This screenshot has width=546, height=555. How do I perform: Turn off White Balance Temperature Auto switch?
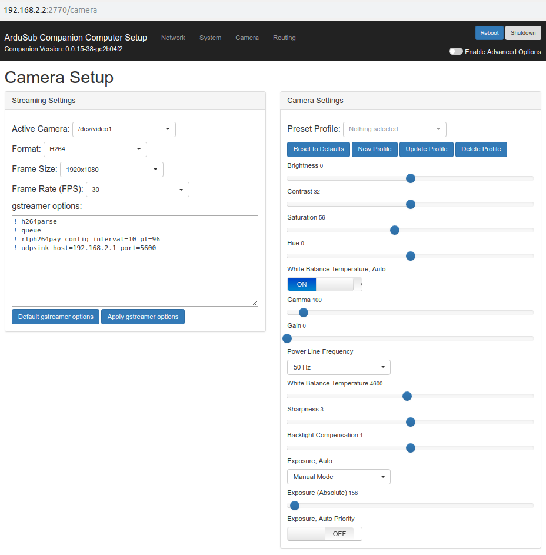point(325,284)
